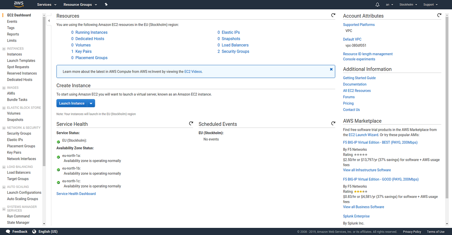Click the Launch Instance button

click(x=72, y=103)
